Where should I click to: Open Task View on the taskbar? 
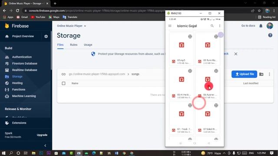(26, 153)
